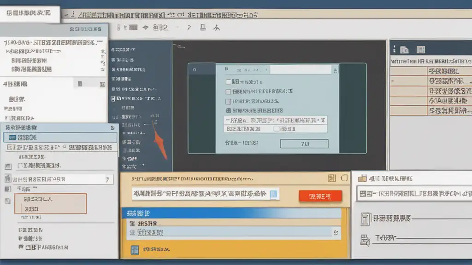Image resolution: width=472 pixels, height=265 pixels.
Task: Click the square page icon in the main toolbar
Action: tap(203, 28)
